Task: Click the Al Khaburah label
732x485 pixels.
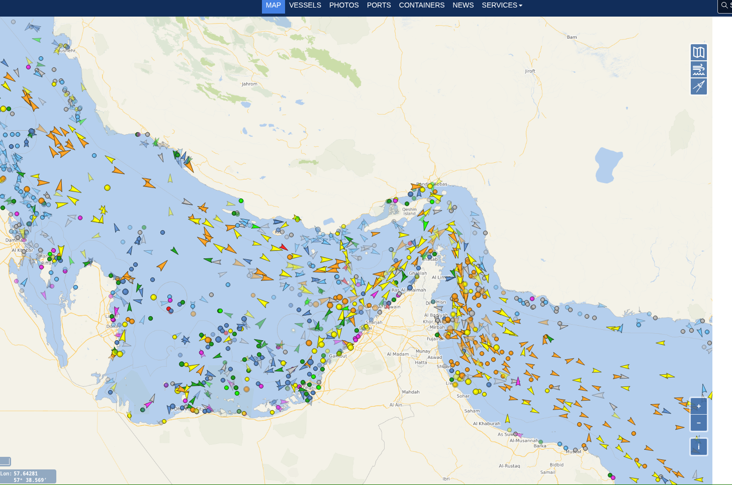Action: pyautogui.click(x=487, y=424)
